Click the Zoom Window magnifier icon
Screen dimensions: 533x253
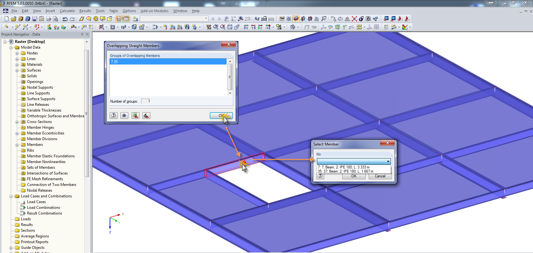(216, 27)
